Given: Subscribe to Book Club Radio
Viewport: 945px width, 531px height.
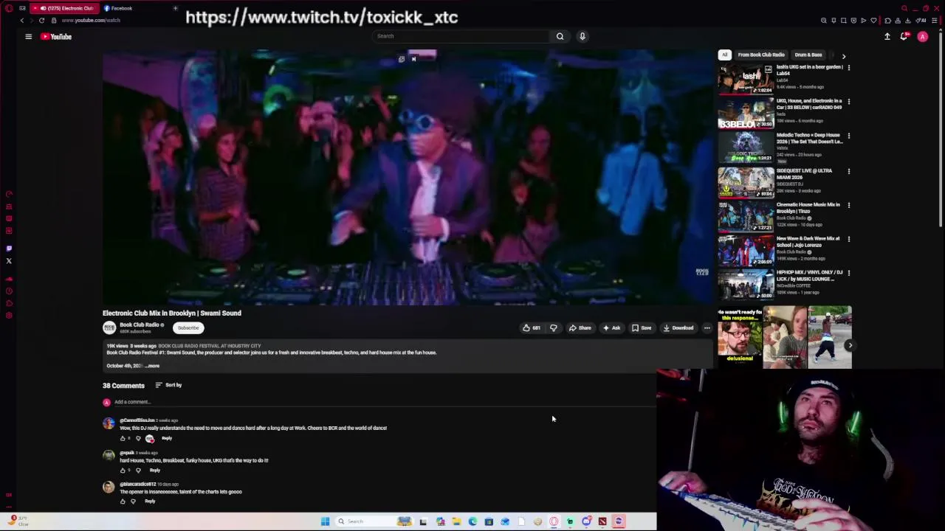Looking at the screenshot, I should point(188,328).
